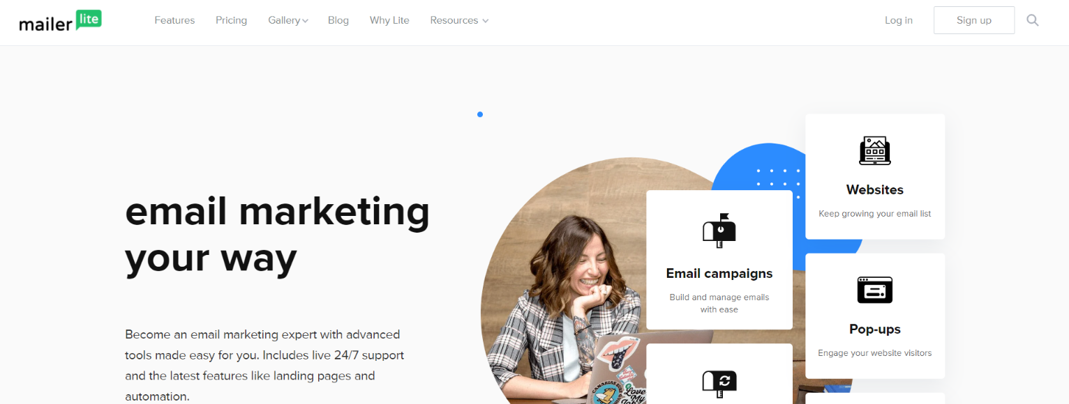Open the search magnifier icon
The height and width of the screenshot is (404, 1069).
tap(1033, 20)
